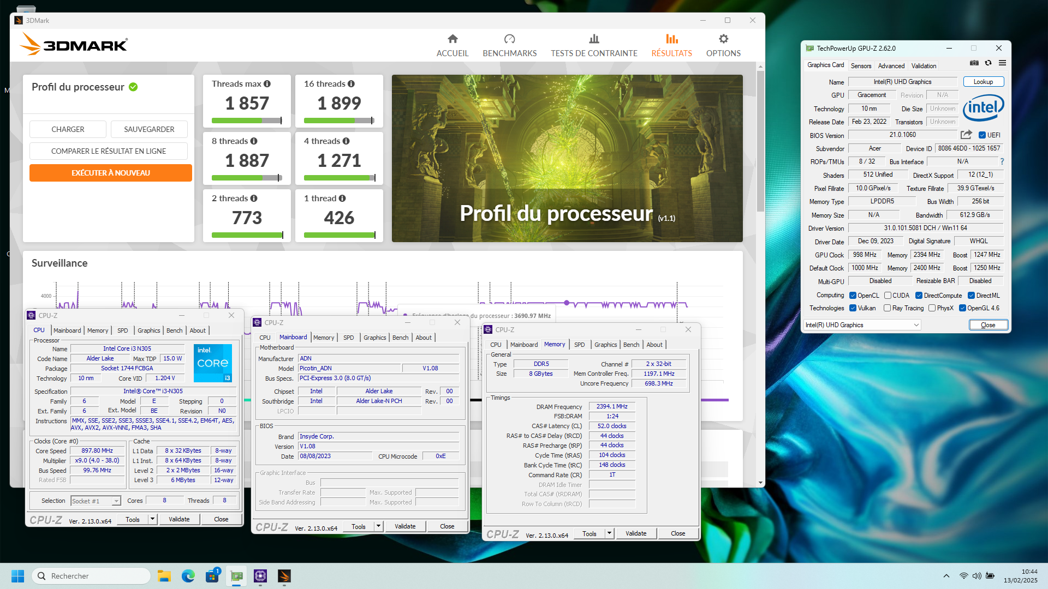
Task: Toggle the OpenGL 4.6 checkbox
Action: [x=962, y=308]
